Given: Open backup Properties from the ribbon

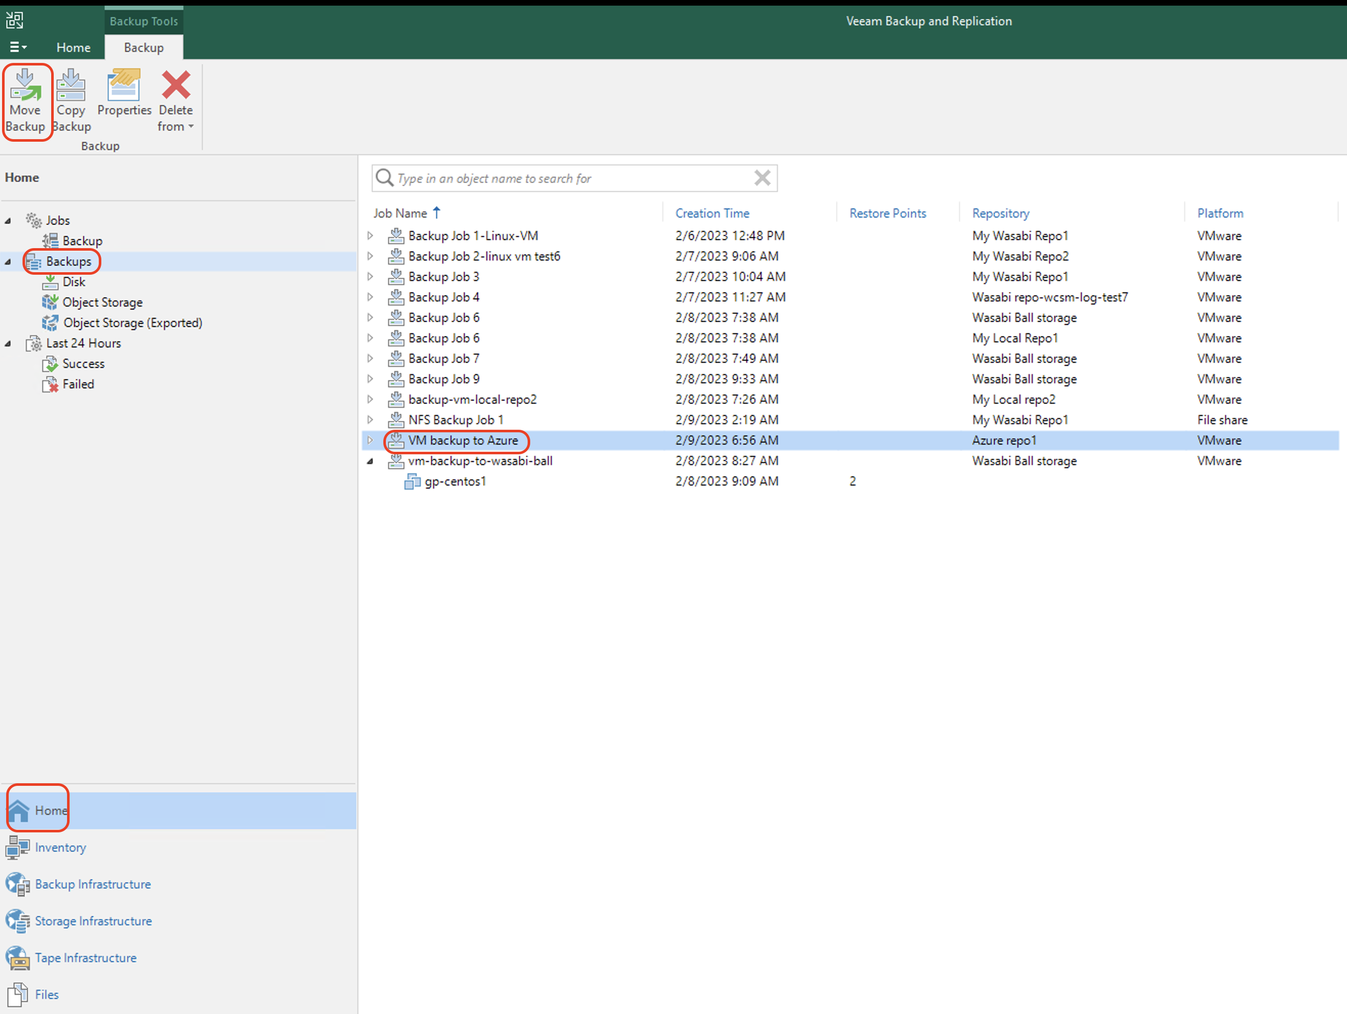Looking at the screenshot, I should [x=124, y=93].
